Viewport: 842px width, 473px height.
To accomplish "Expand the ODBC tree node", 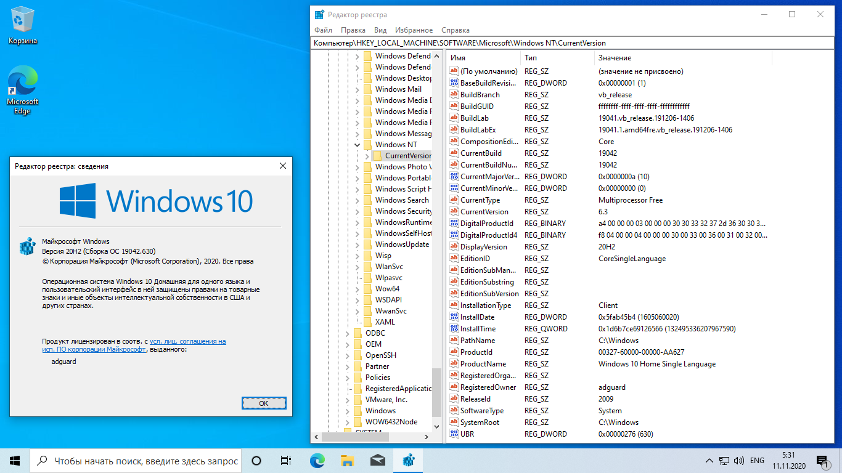I will (347, 333).
